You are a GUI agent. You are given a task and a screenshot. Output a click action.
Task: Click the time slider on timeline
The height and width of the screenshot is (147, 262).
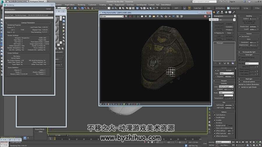58,135
